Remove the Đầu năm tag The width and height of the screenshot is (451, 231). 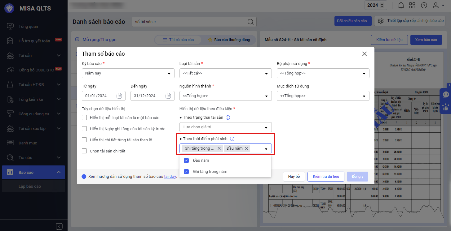pyautogui.click(x=246, y=148)
